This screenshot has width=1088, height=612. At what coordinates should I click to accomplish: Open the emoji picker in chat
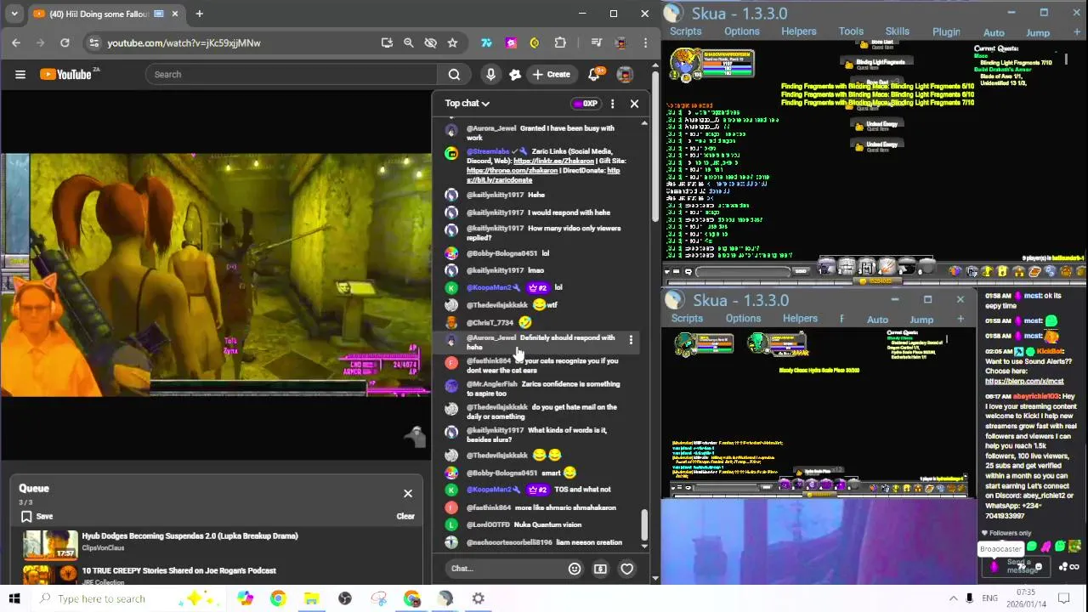575,569
